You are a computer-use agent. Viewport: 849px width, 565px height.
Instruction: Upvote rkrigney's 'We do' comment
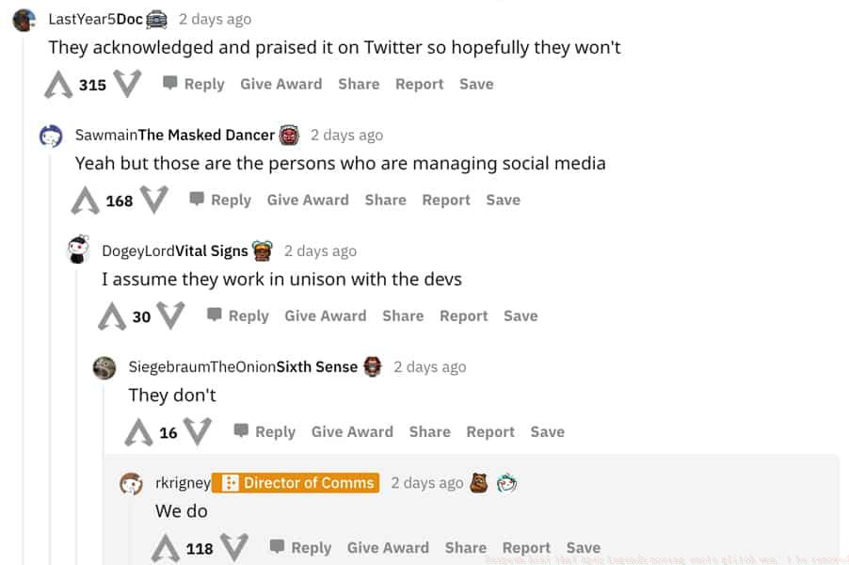coord(166,548)
